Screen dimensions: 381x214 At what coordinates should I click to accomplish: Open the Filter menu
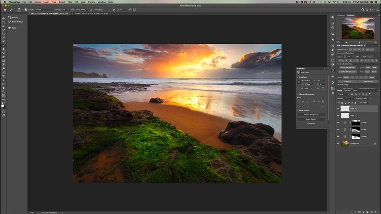click(70, 2)
